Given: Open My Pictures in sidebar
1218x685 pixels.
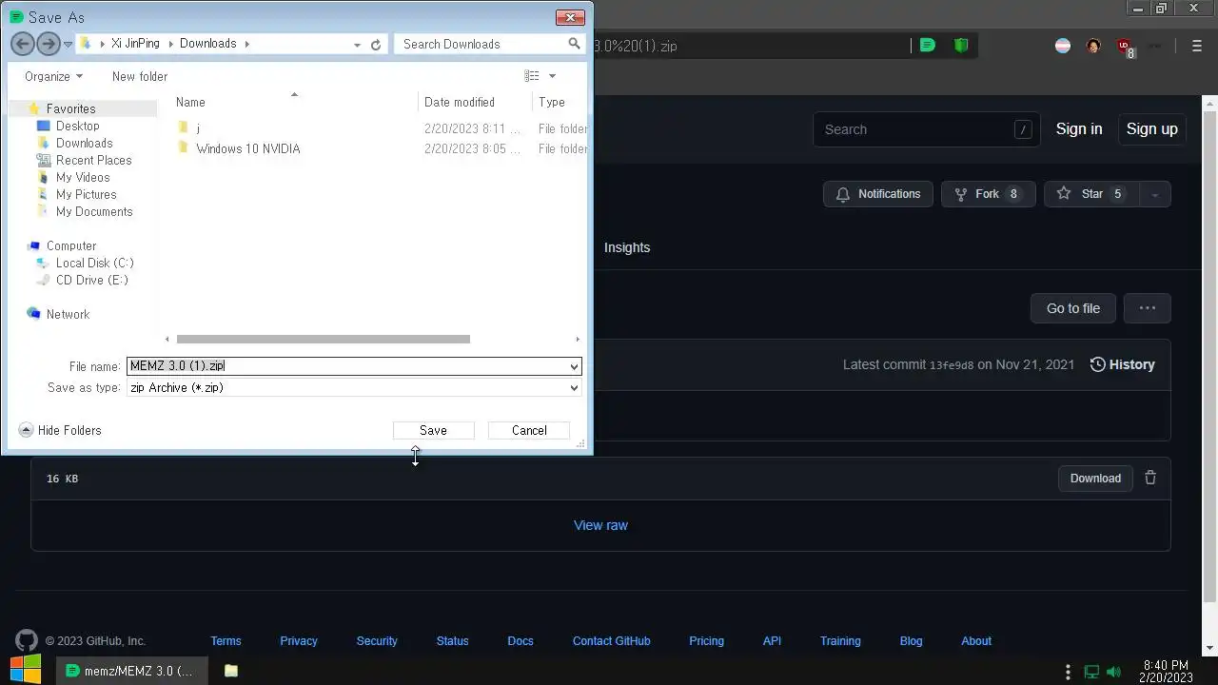Looking at the screenshot, I should (x=86, y=194).
